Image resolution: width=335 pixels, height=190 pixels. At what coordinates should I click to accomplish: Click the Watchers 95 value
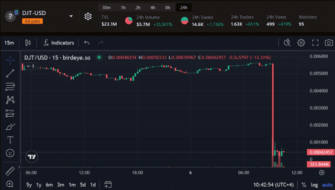pyautogui.click(x=301, y=24)
